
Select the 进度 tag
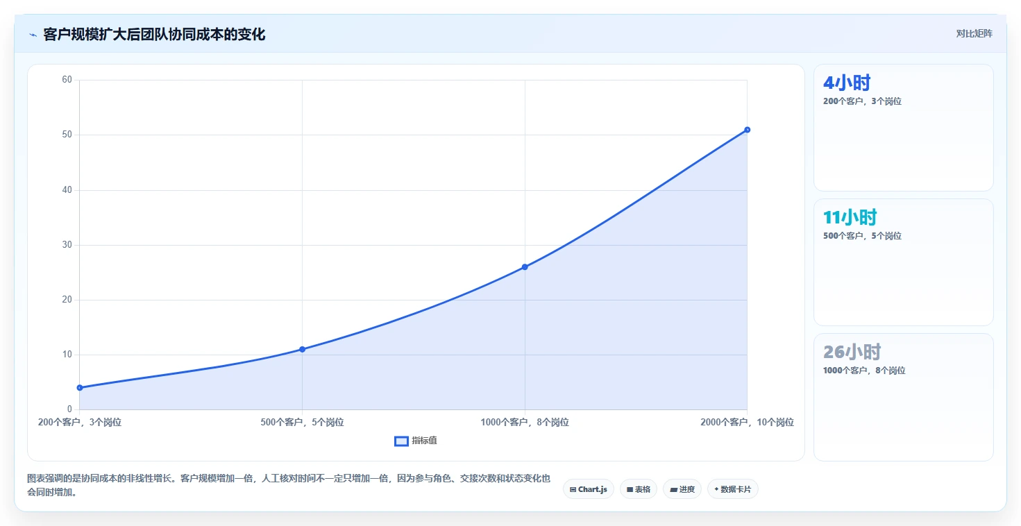coord(682,489)
